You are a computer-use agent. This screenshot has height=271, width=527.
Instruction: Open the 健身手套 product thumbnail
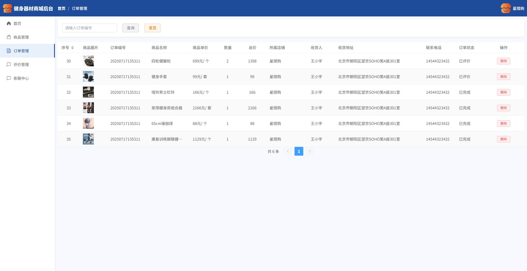[x=88, y=77]
